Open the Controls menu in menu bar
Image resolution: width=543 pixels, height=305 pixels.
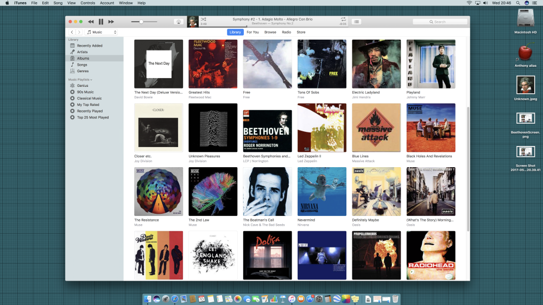[x=87, y=3]
